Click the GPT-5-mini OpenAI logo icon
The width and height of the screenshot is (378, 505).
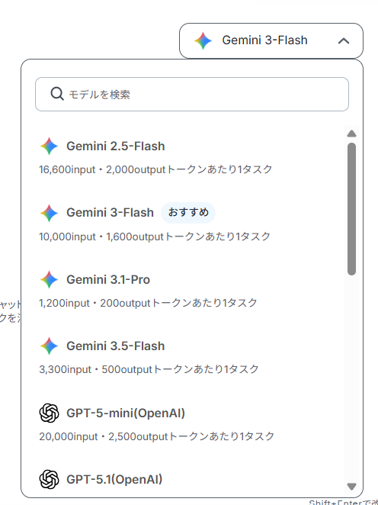(49, 413)
